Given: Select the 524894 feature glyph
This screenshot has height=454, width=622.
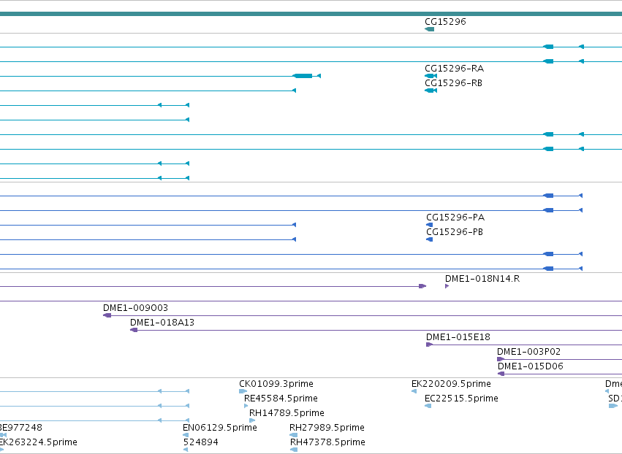Looking at the screenshot, I should point(186,450).
